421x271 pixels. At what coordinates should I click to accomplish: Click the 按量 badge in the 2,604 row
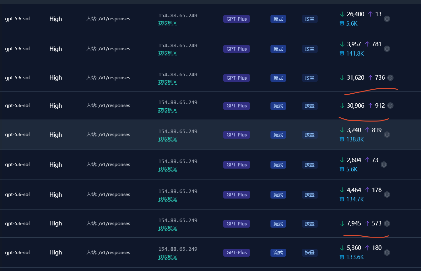310,165
